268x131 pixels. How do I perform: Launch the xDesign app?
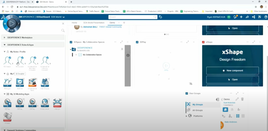coord(57,103)
